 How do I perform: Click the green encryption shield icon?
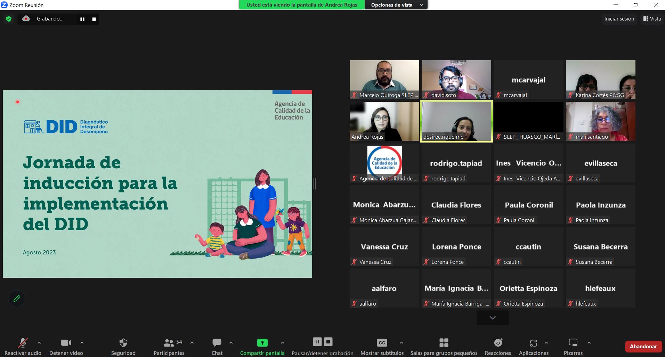(9, 19)
